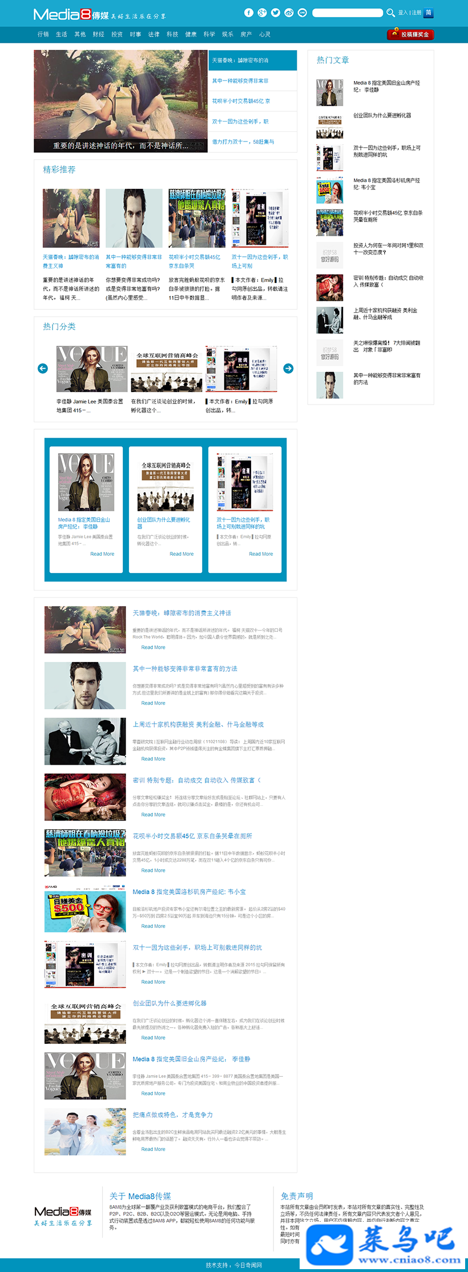Click Read More under 把痛点做成特色，才是竞争力
Viewport: 468px width, 1272px height.
[x=153, y=1149]
